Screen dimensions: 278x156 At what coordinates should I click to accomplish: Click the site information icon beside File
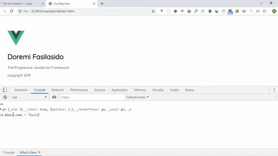tap(20, 11)
